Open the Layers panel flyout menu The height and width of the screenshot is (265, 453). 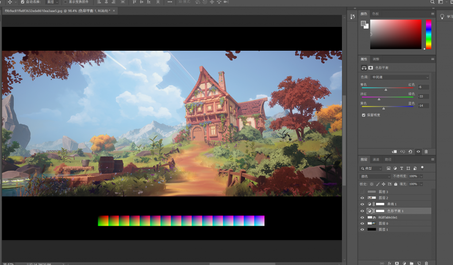tap(433, 159)
